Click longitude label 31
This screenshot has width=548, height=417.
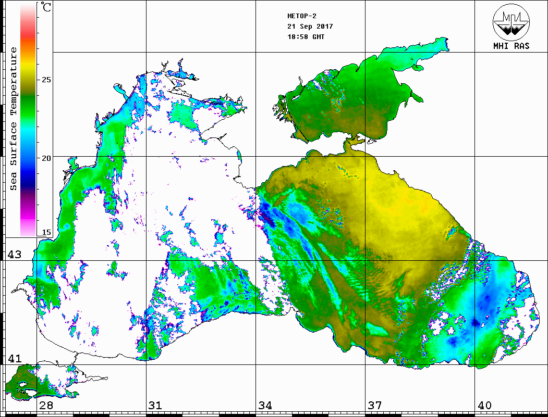(x=155, y=405)
